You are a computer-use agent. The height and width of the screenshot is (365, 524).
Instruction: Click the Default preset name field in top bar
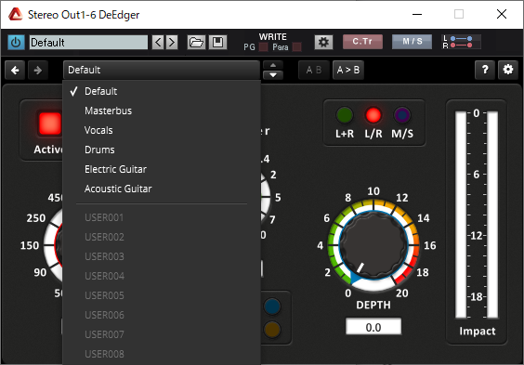(x=88, y=43)
